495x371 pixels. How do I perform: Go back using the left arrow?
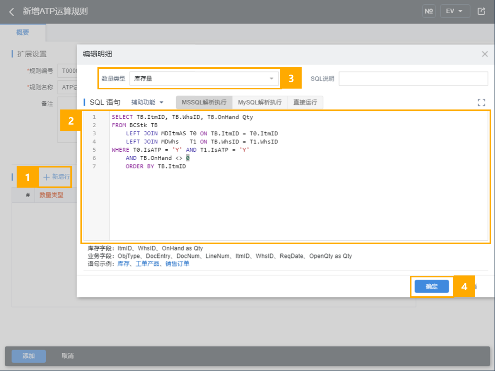click(x=12, y=12)
